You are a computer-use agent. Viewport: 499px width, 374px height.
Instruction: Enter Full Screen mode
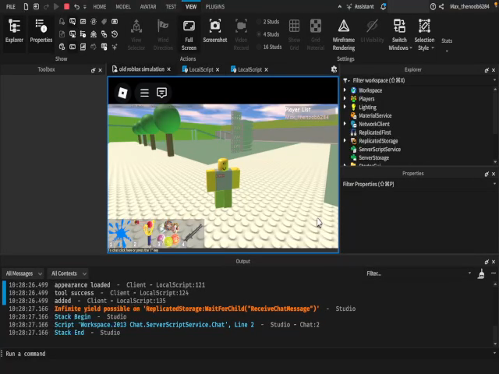click(189, 30)
